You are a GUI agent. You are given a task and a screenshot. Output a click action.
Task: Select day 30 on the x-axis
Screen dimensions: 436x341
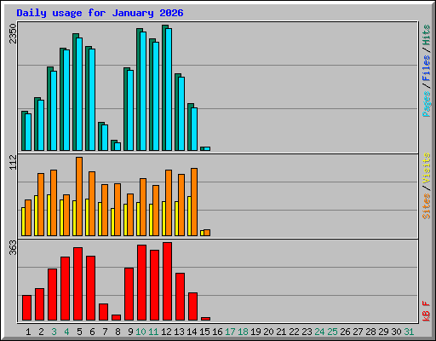(x=396, y=332)
